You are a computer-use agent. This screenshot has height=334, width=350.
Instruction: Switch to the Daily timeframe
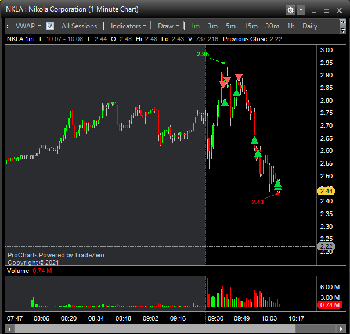pos(310,26)
